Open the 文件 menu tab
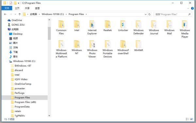 click(x=7, y=8)
